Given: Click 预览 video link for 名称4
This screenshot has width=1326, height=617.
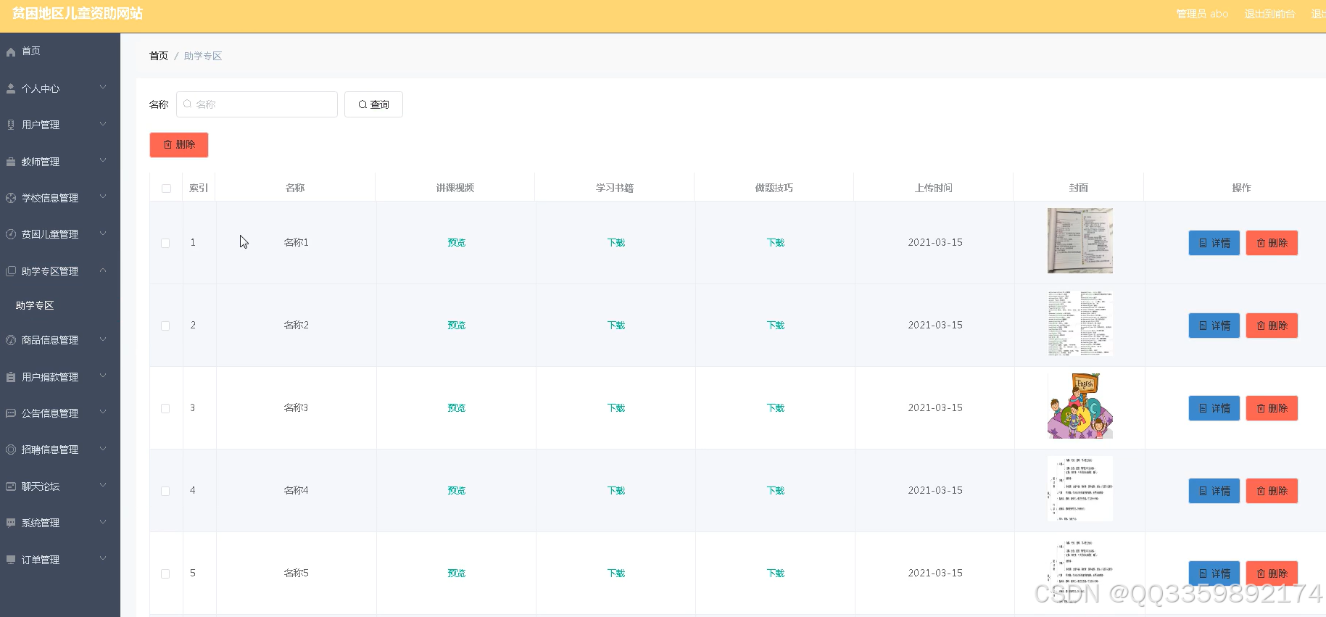Looking at the screenshot, I should [x=457, y=491].
